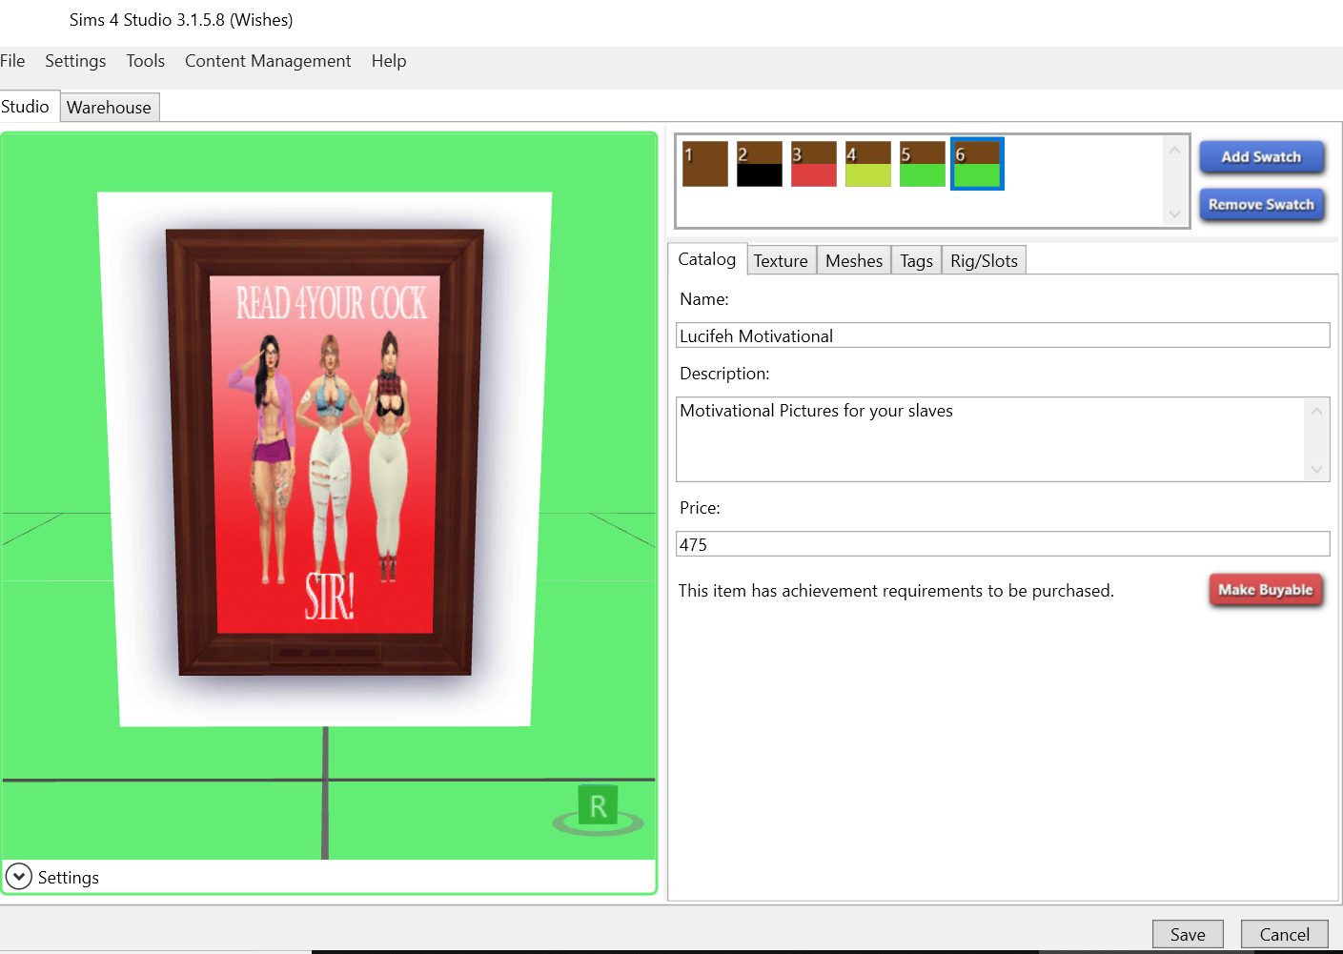Click the Remove Swatch button
The width and height of the screenshot is (1343, 954).
point(1261,205)
